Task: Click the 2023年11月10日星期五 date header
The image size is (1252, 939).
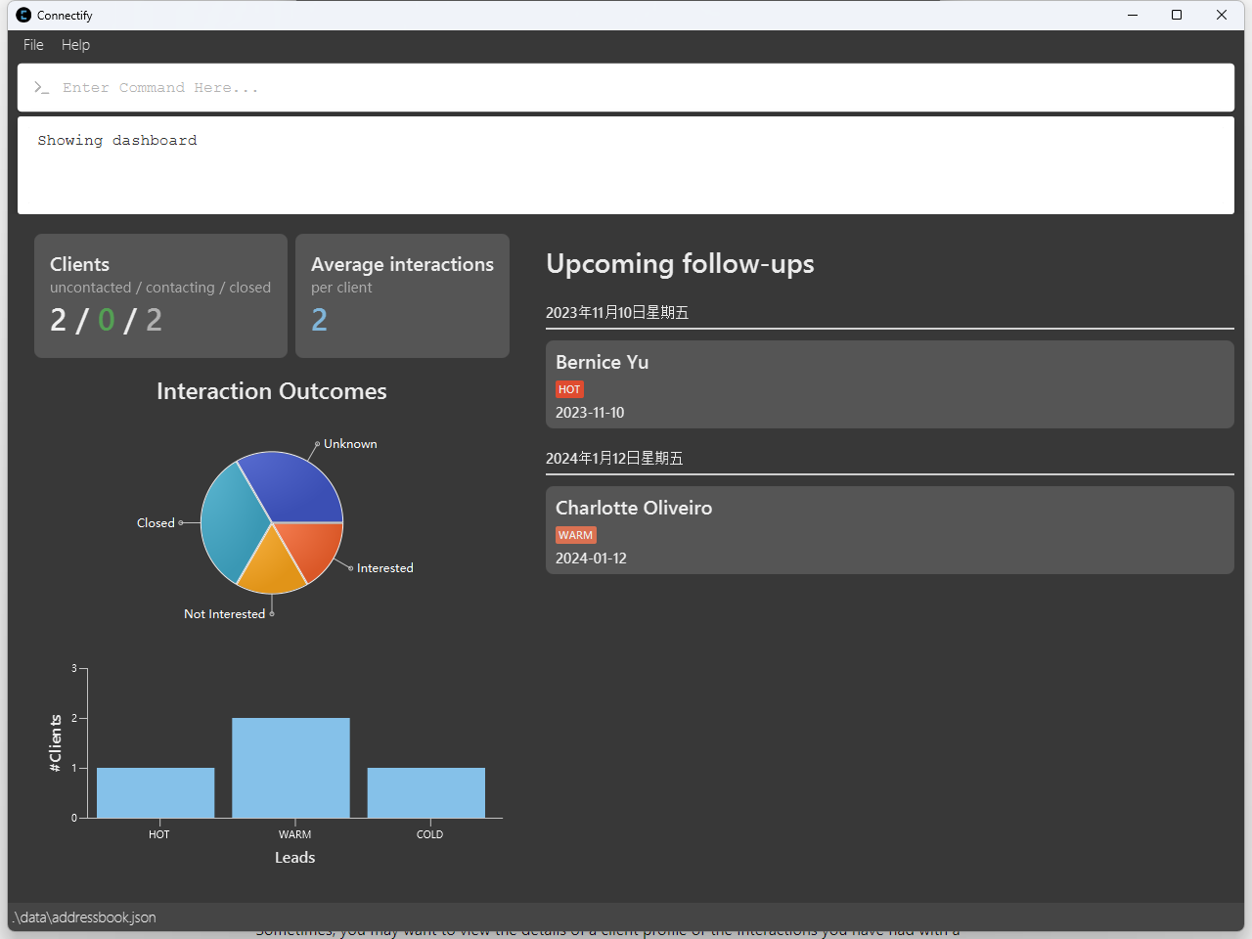Action: (x=617, y=313)
